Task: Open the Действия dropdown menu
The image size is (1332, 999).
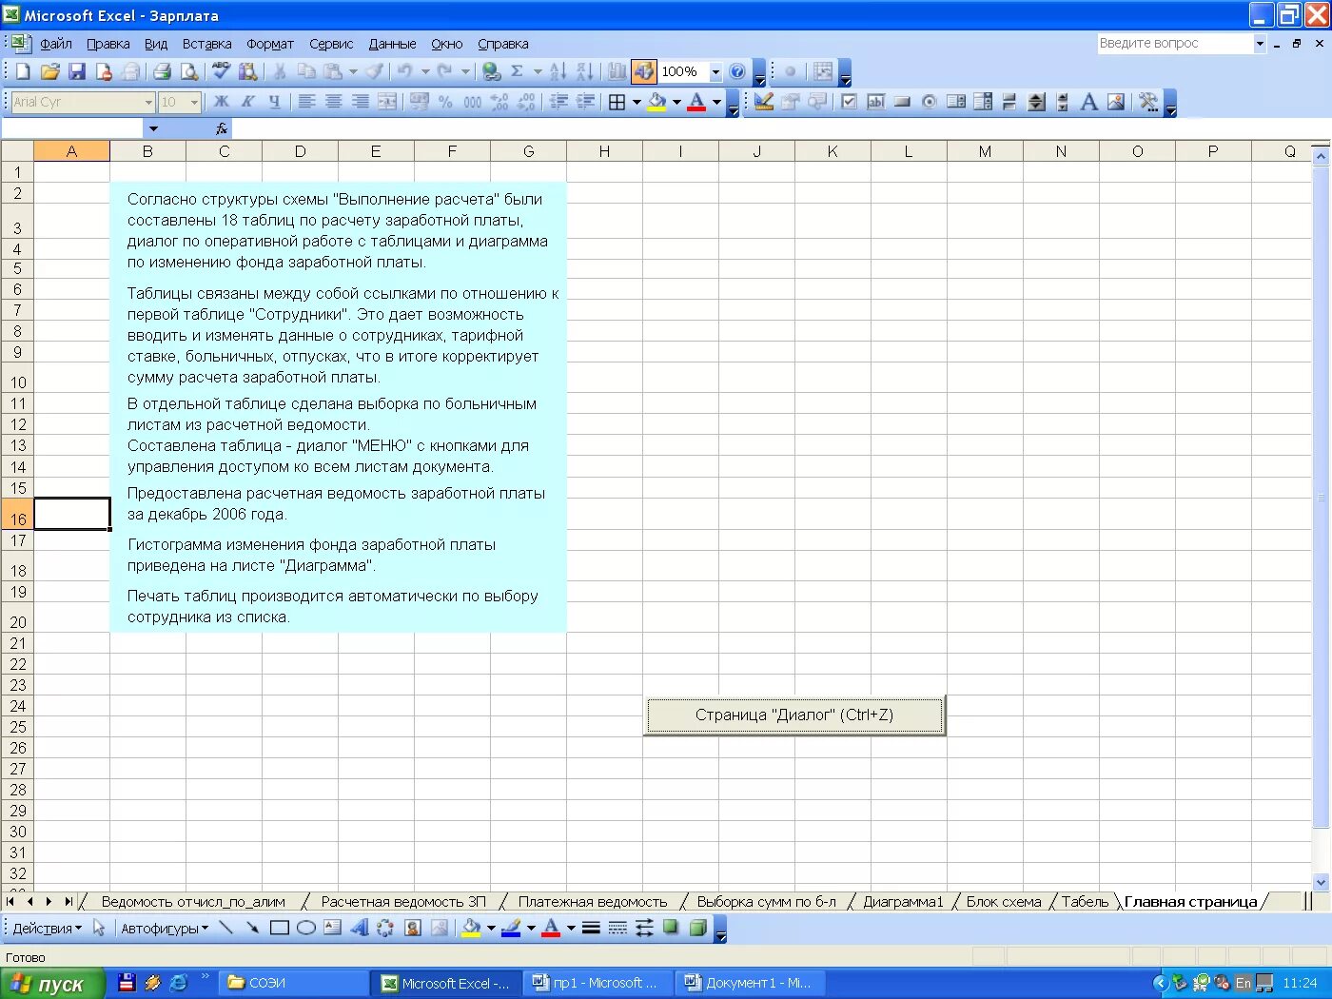Action: 47,928
